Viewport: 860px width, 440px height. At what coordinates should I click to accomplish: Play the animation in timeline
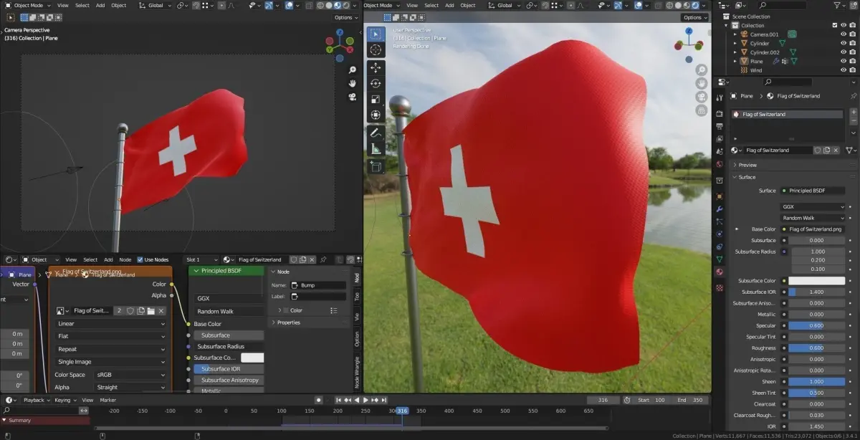click(x=365, y=400)
